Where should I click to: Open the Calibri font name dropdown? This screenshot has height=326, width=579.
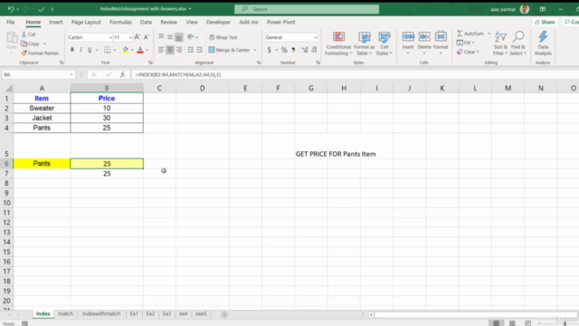pyautogui.click(x=110, y=37)
